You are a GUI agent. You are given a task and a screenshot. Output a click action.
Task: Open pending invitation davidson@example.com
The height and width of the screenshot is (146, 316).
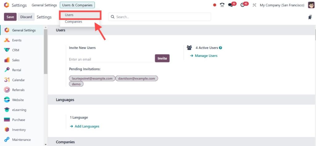pyautogui.click(x=137, y=79)
